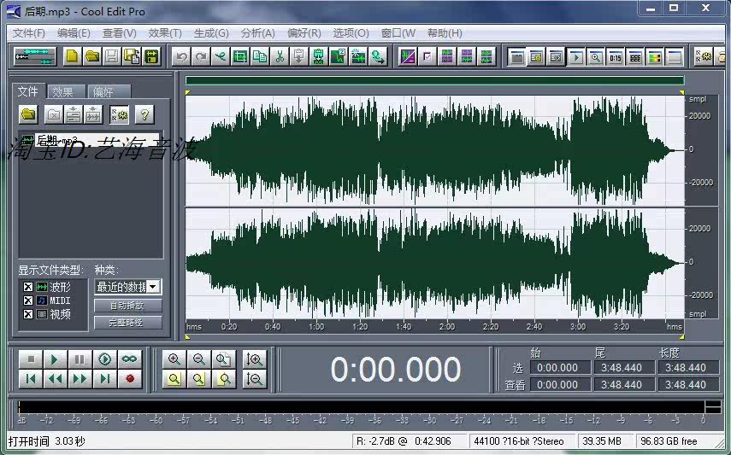Screen dimensions: 731x455
Task: Click the green horizontal range bar above waveform
Action: point(434,80)
